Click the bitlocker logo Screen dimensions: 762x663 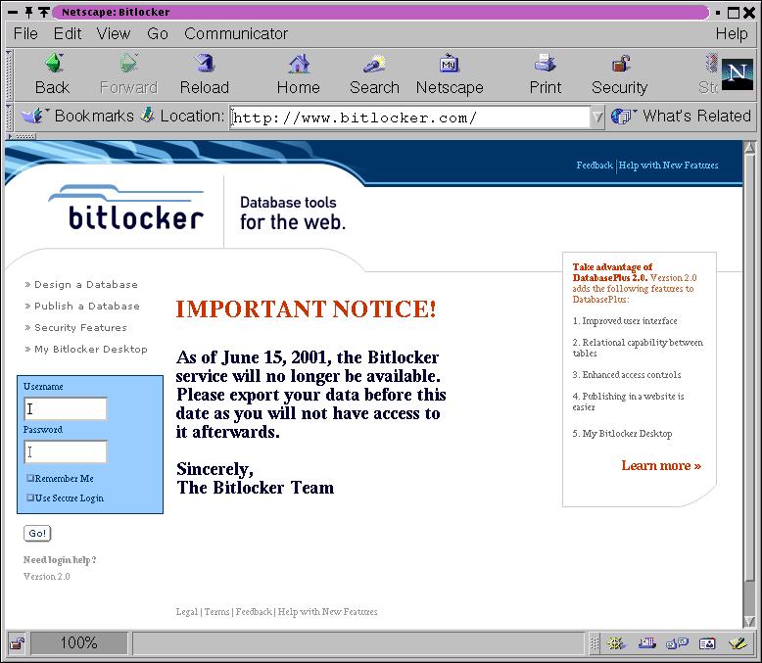coord(126,208)
